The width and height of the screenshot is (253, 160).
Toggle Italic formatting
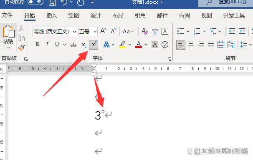(47, 45)
